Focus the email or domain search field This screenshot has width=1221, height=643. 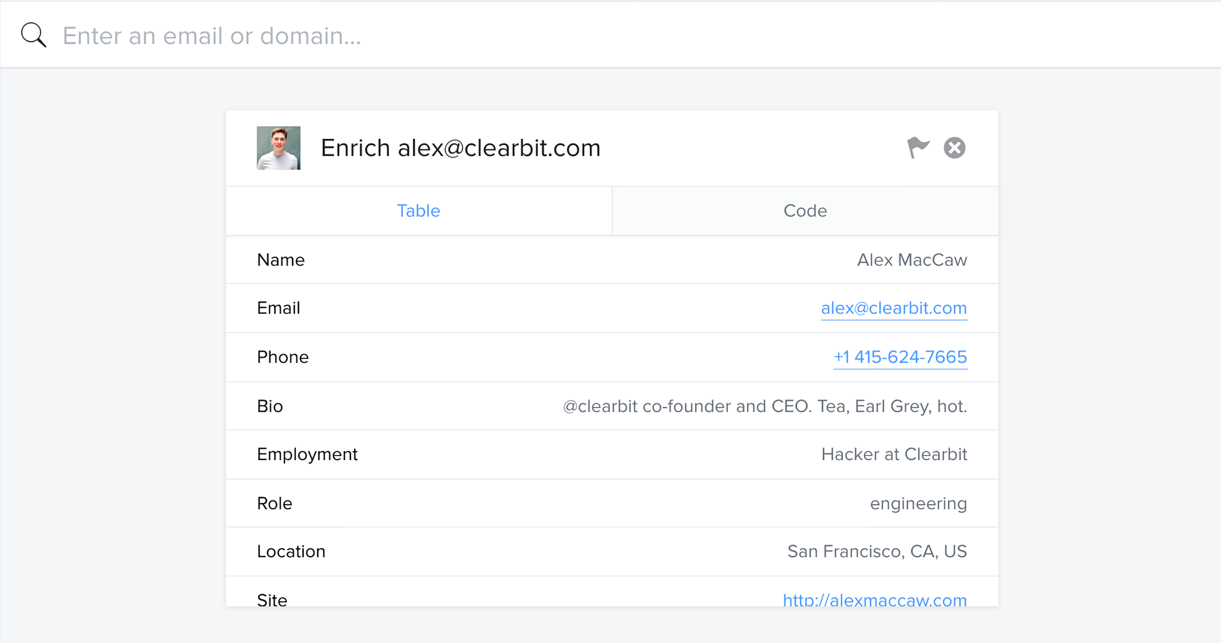coord(379,36)
